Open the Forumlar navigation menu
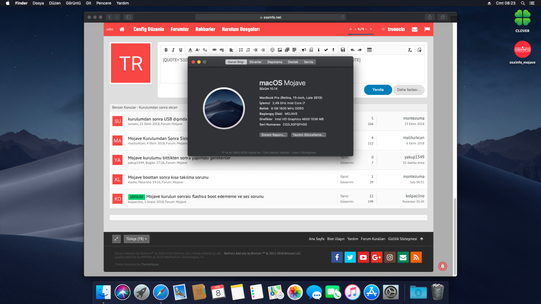The image size is (541, 304). (x=180, y=29)
